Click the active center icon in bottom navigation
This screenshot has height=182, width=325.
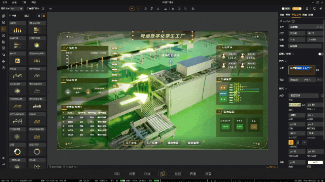[x=162, y=174]
